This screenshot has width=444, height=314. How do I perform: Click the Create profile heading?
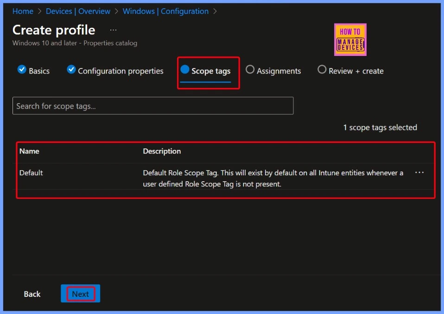coord(54,30)
